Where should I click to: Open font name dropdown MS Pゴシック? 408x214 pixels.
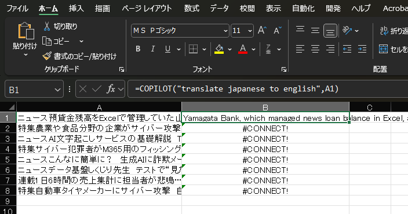tap(225, 31)
